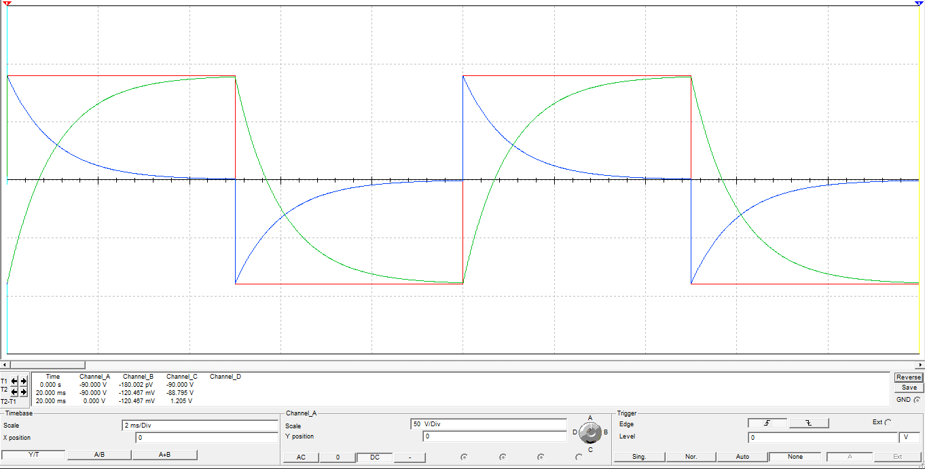Click the Channel_A column header

(94, 376)
